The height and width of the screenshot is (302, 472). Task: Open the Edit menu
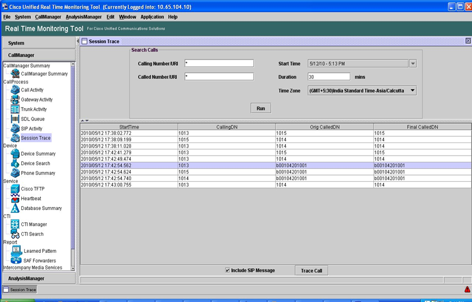tap(110, 17)
